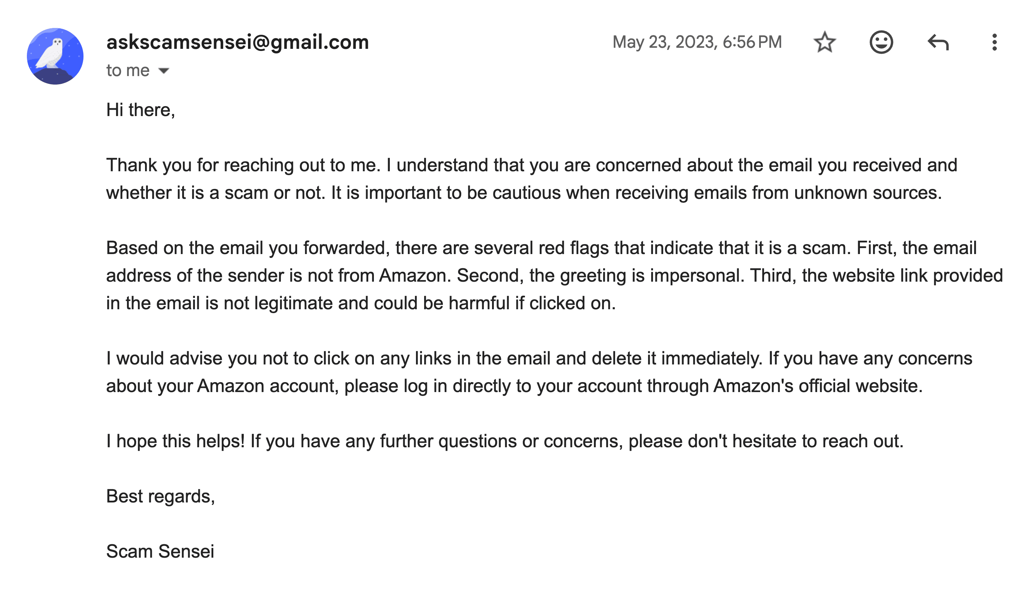1035x598 pixels.
Task: Click the 'Scam Sensei' signature
Action: pos(160,551)
